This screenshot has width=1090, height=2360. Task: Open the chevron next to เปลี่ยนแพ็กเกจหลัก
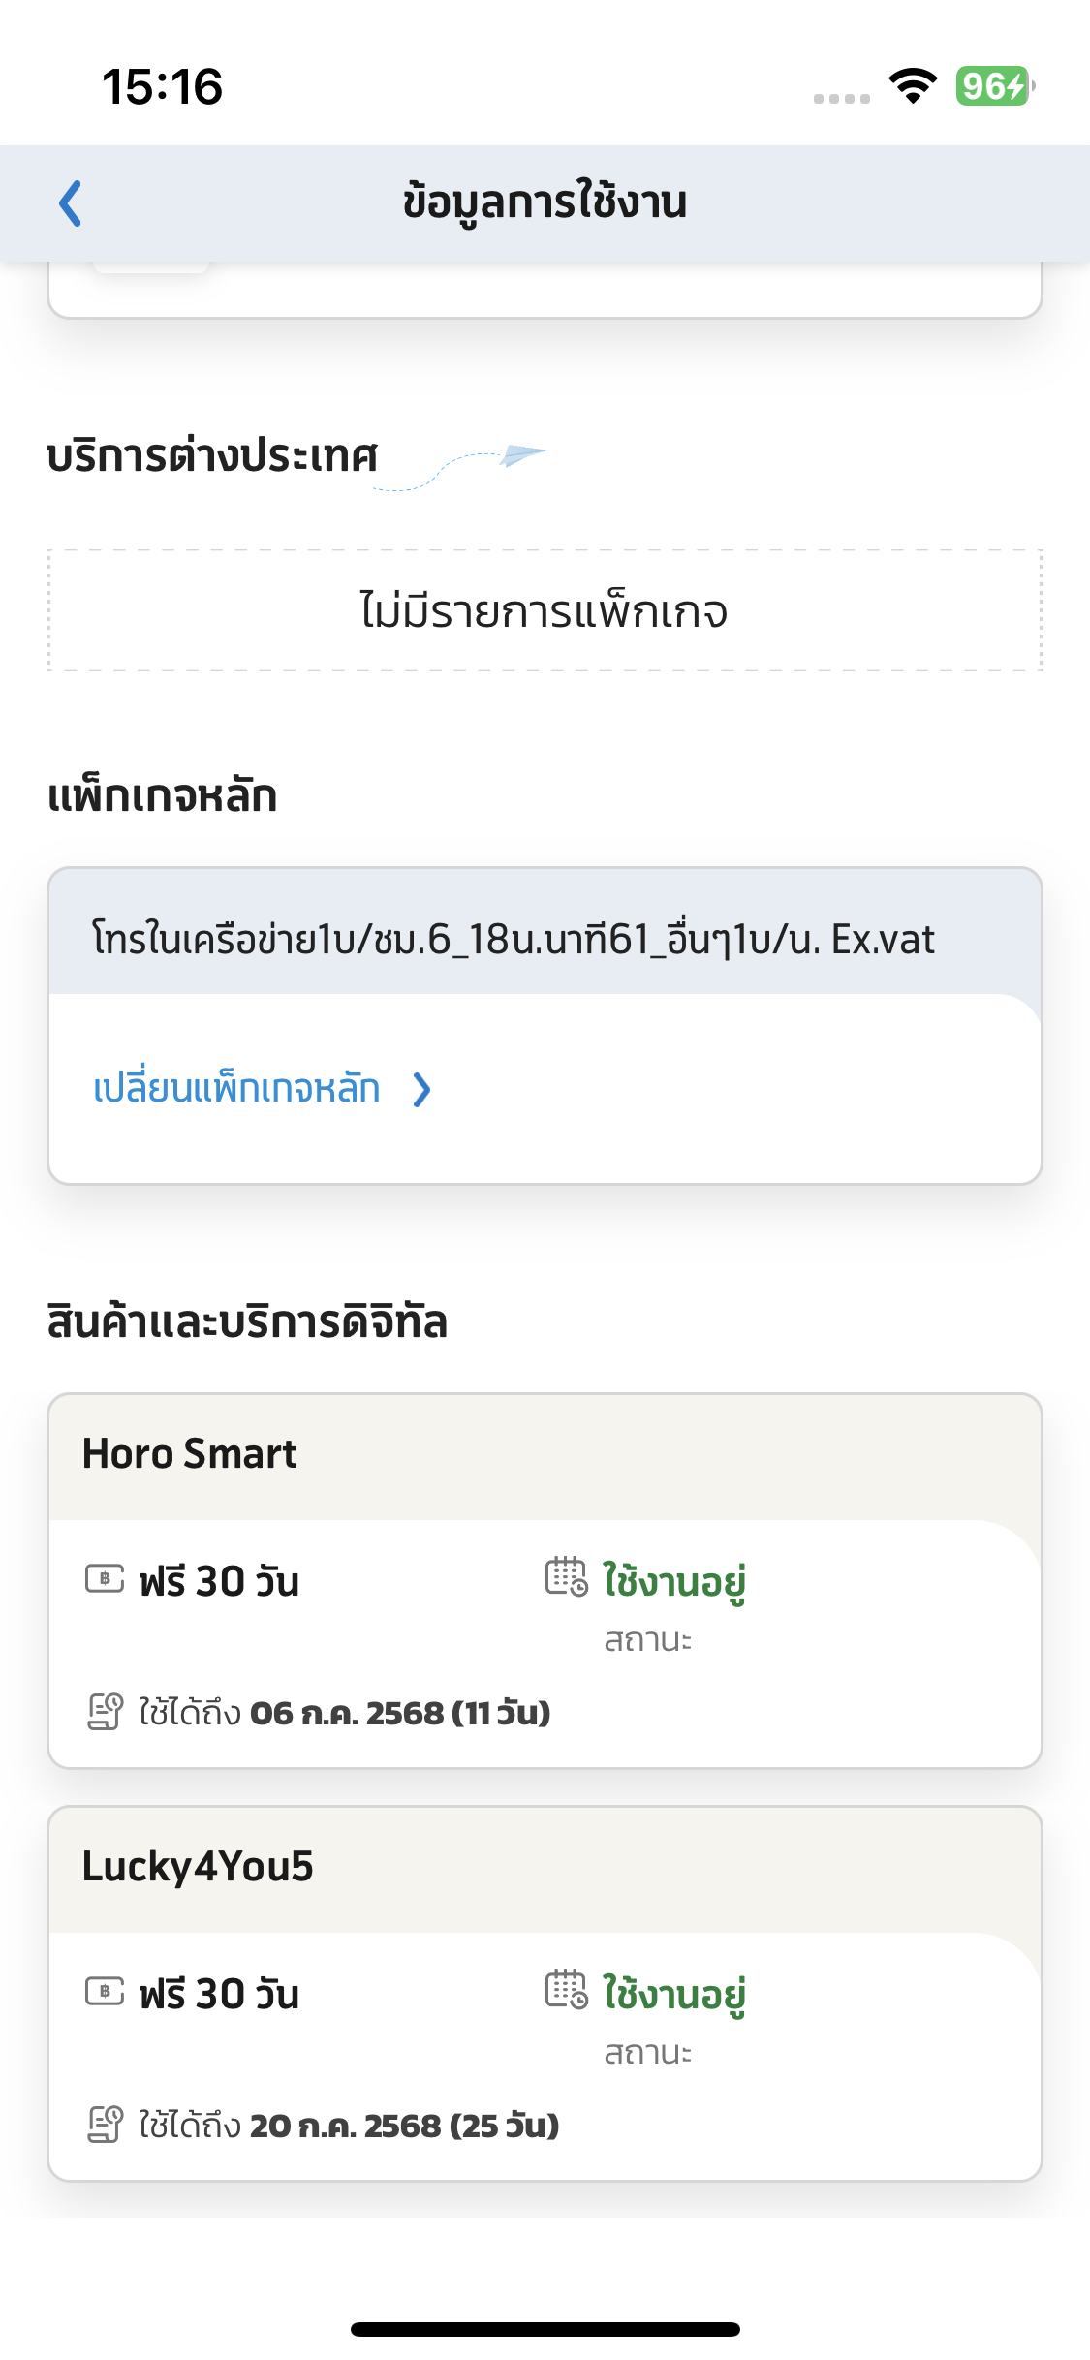[x=421, y=1090]
